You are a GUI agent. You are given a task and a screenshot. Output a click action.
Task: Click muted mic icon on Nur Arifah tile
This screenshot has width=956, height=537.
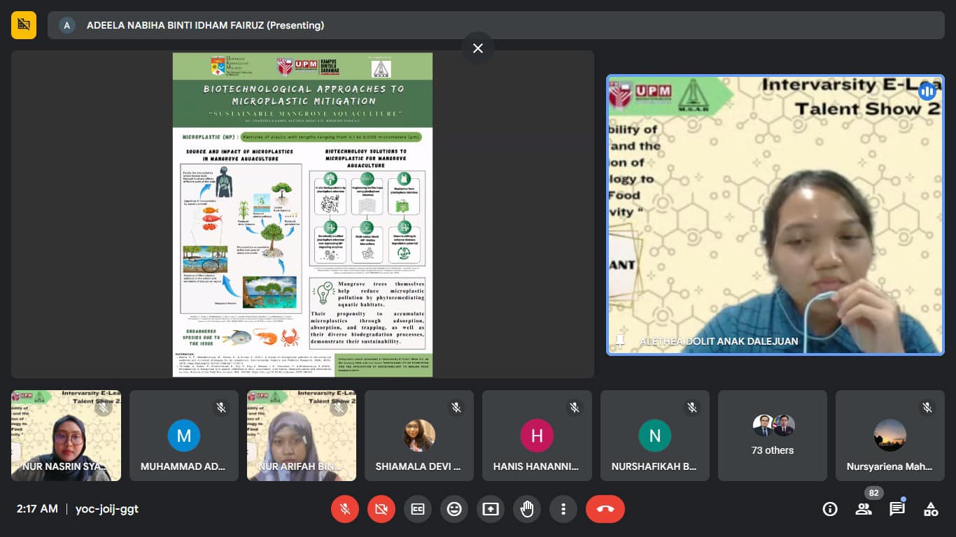[x=339, y=407]
